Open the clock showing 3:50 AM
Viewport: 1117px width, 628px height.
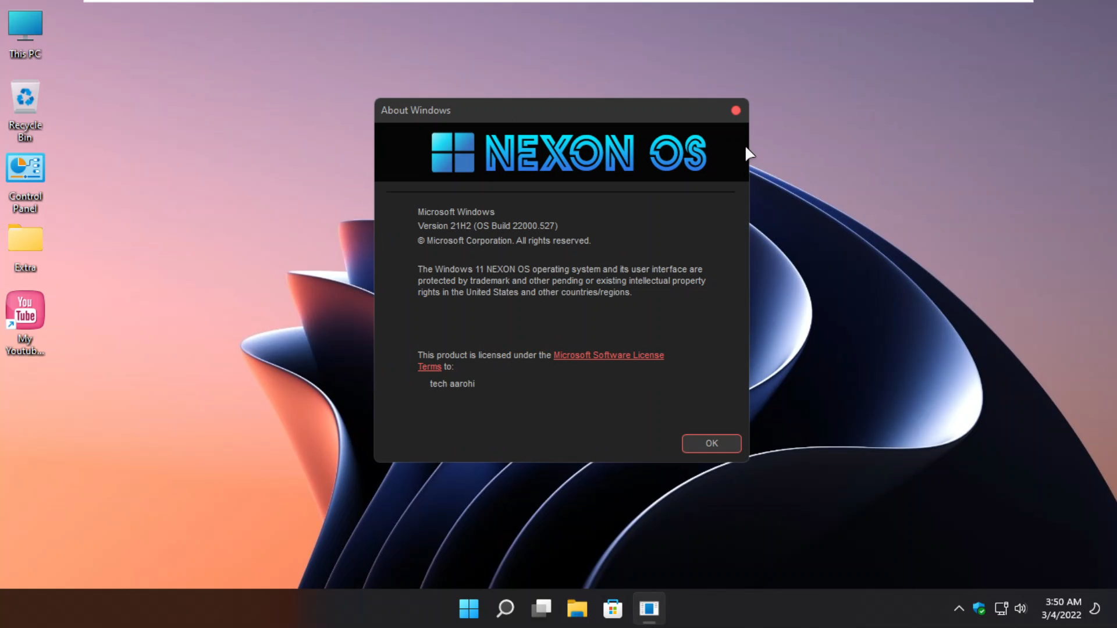1062,608
